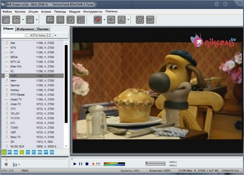Pause playback with the pause button
The image size is (244, 175).
click(x=81, y=164)
